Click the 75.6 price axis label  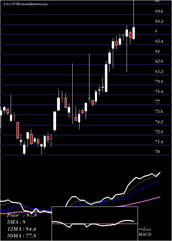[159, 112]
